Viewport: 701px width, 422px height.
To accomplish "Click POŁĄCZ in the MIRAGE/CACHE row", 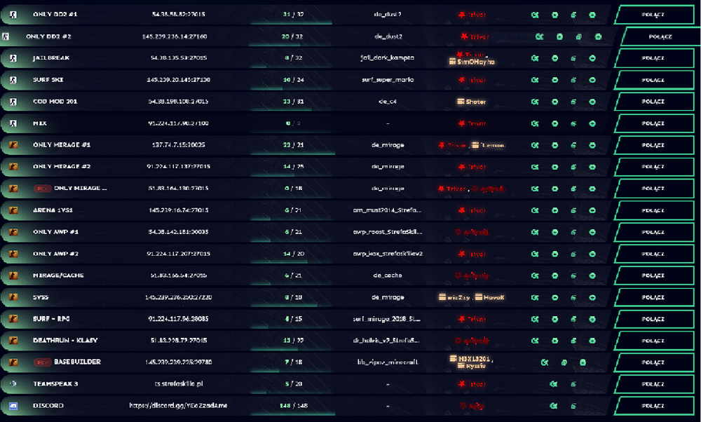I will tap(653, 275).
